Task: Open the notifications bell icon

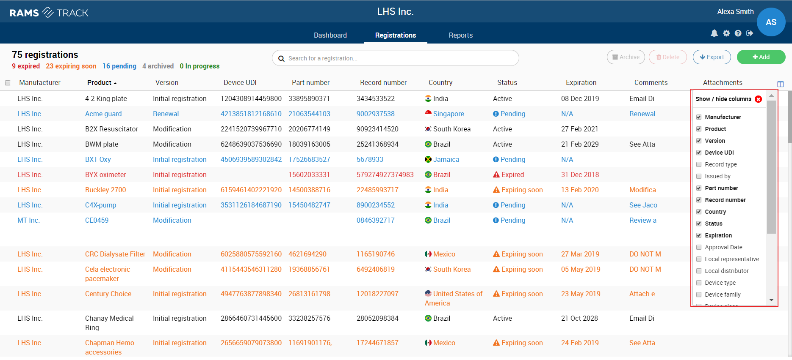Action: pos(714,33)
